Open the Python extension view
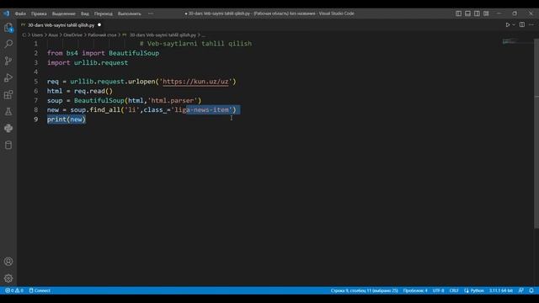 (x=8, y=128)
